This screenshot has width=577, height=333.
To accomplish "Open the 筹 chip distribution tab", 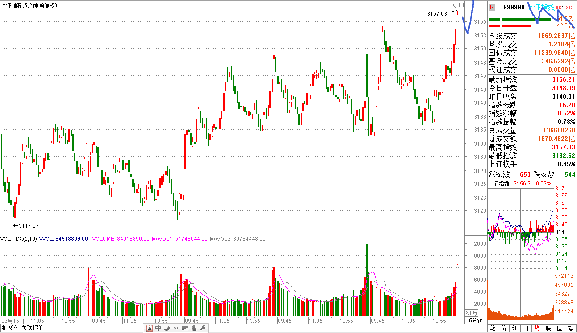I will [x=570, y=329].
